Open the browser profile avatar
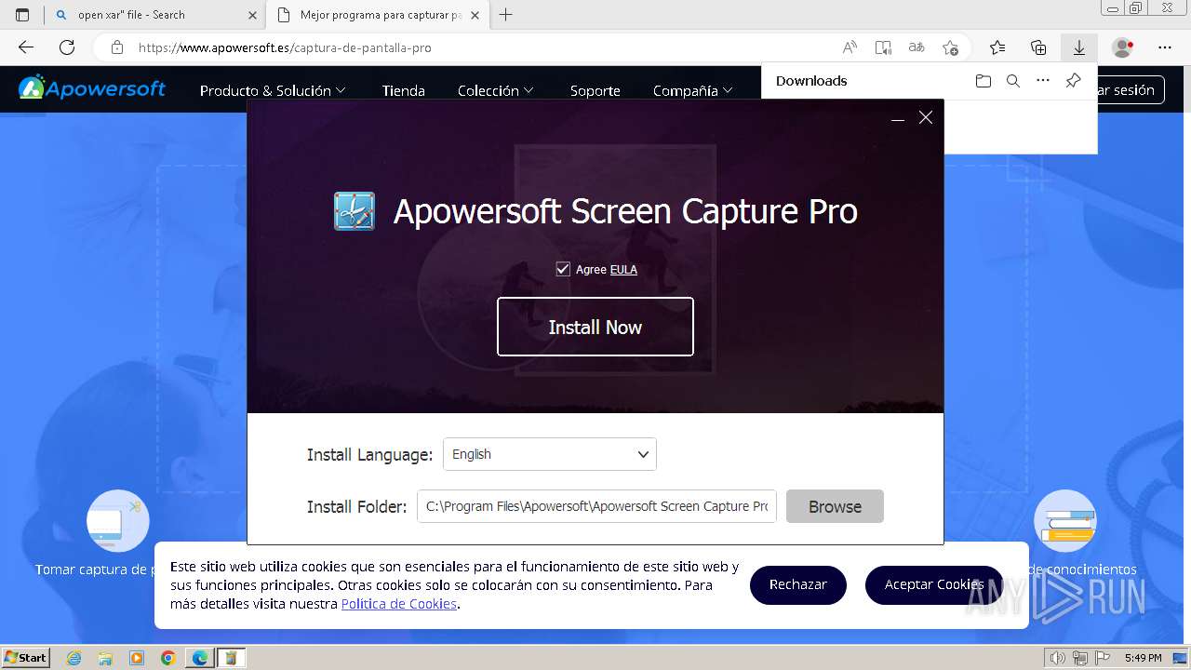1191x670 pixels. point(1123,47)
